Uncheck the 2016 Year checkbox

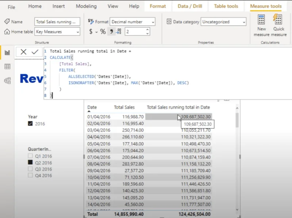(x=30, y=124)
